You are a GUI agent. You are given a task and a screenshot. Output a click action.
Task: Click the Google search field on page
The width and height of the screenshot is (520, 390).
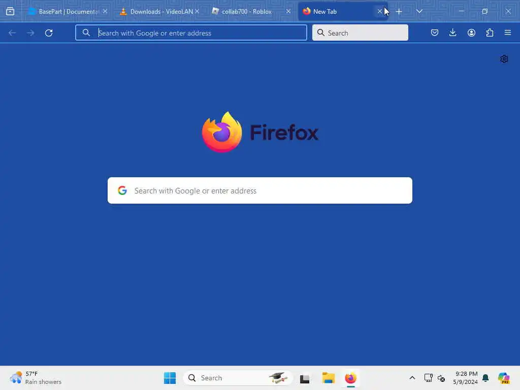259,191
